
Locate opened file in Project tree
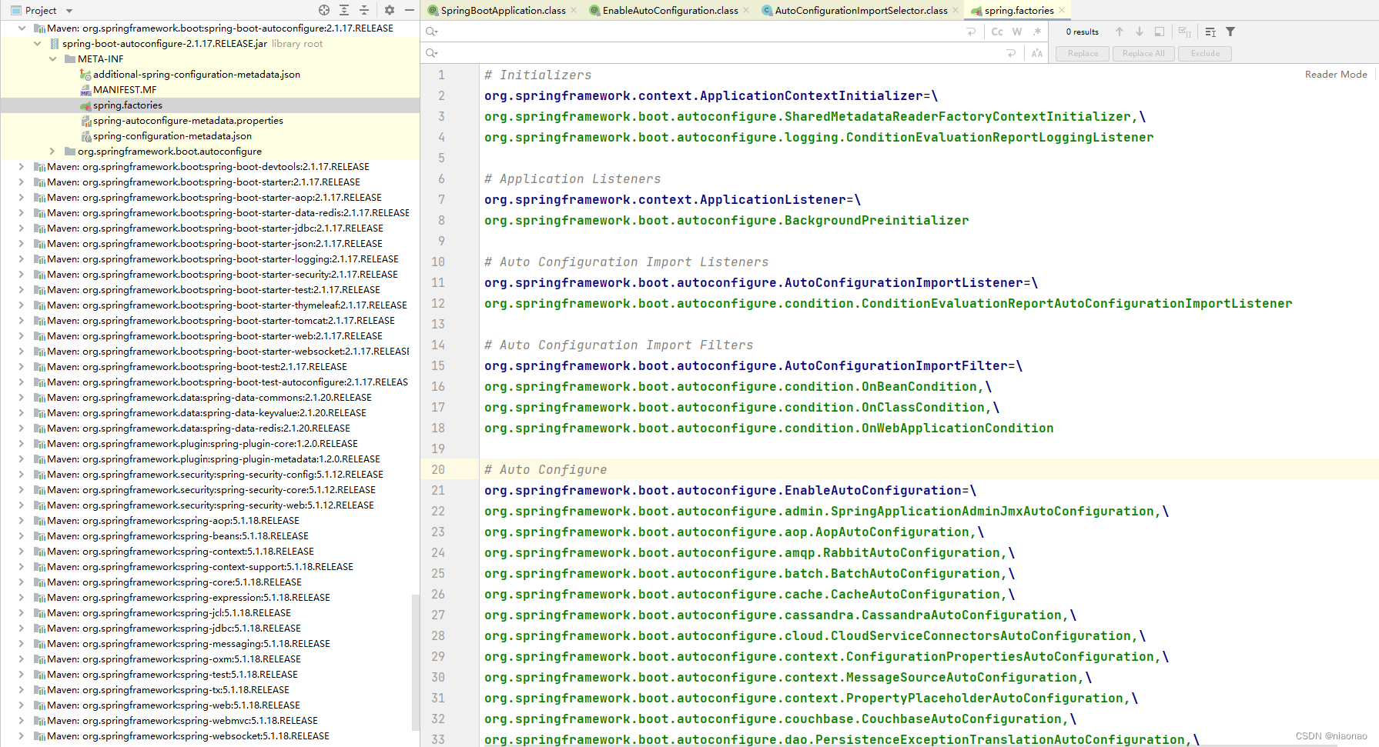coord(324,10)
